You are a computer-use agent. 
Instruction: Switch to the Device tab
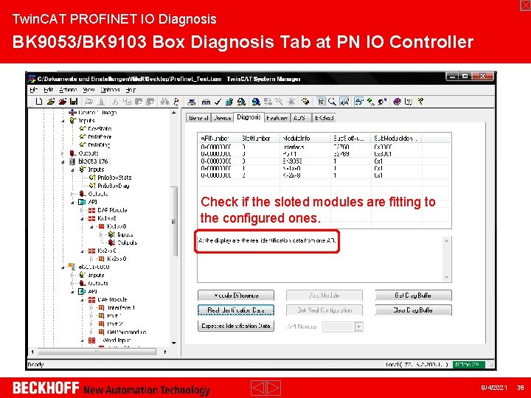[223, 118]
